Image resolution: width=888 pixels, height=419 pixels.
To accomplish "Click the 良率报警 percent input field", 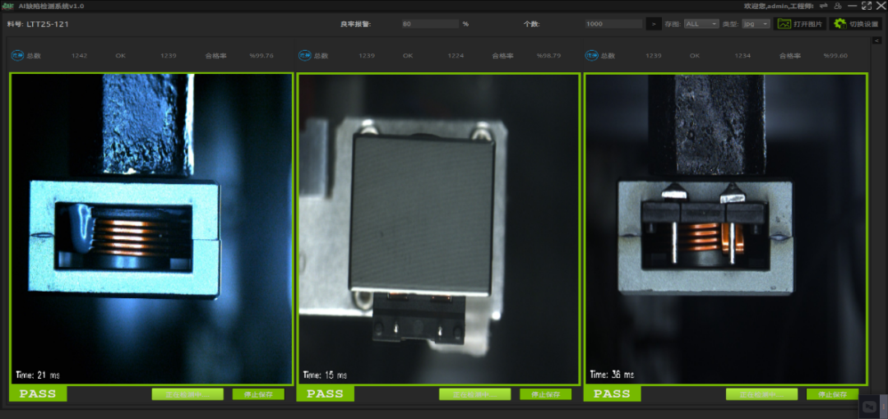I will pyautogui.click(x=430, y=24).
